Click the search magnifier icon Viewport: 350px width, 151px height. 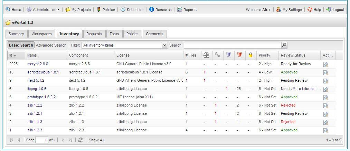[x=284, y=45]
